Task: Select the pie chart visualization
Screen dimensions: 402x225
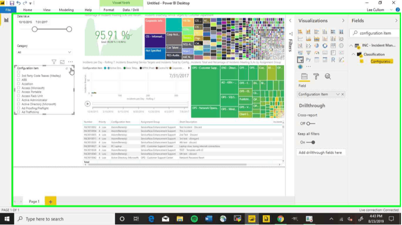Action: [317, 46]
